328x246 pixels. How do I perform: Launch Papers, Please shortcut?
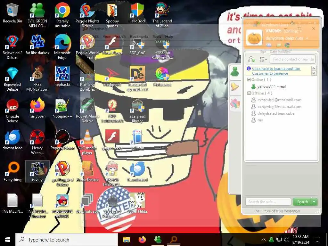62,140
